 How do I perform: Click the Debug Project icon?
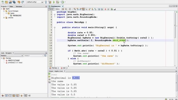[58, 2]
